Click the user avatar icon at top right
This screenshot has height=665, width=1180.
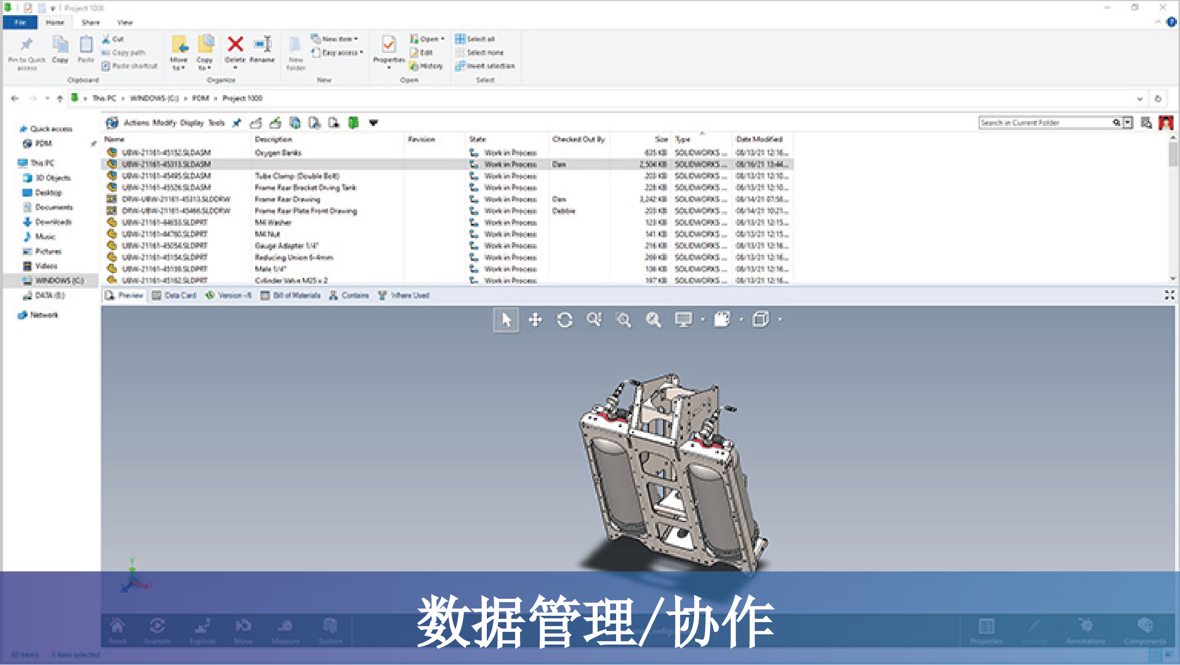coord(1166,123)
